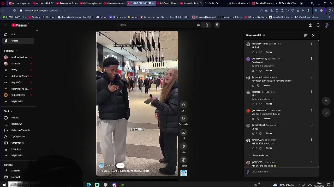Open Historia in the sidebar
The image size is (334, 187).
point(15,118)
